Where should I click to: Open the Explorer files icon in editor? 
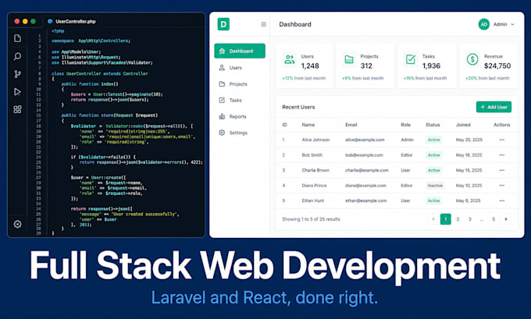tap(17, 38)
